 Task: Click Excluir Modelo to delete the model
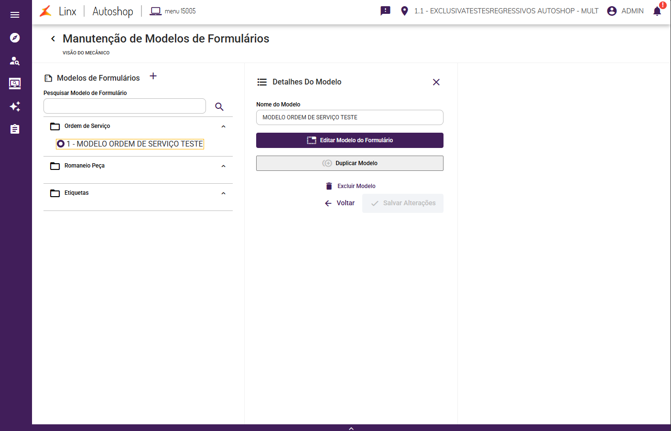(350, 186)
